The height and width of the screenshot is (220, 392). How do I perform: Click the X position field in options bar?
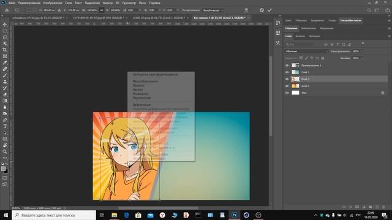click(x=49, y=10)
